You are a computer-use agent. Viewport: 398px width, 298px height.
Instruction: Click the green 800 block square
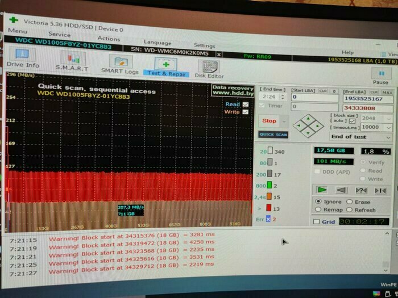270,185
